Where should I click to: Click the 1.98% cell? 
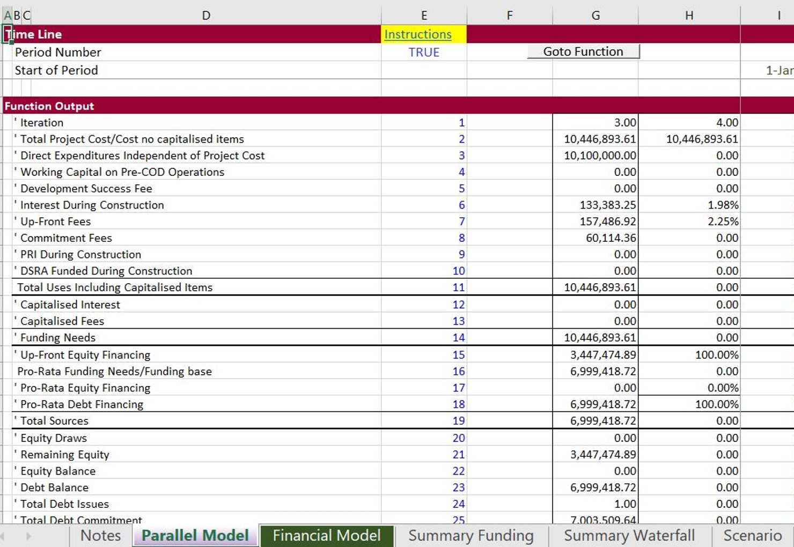tap(689, 205)
